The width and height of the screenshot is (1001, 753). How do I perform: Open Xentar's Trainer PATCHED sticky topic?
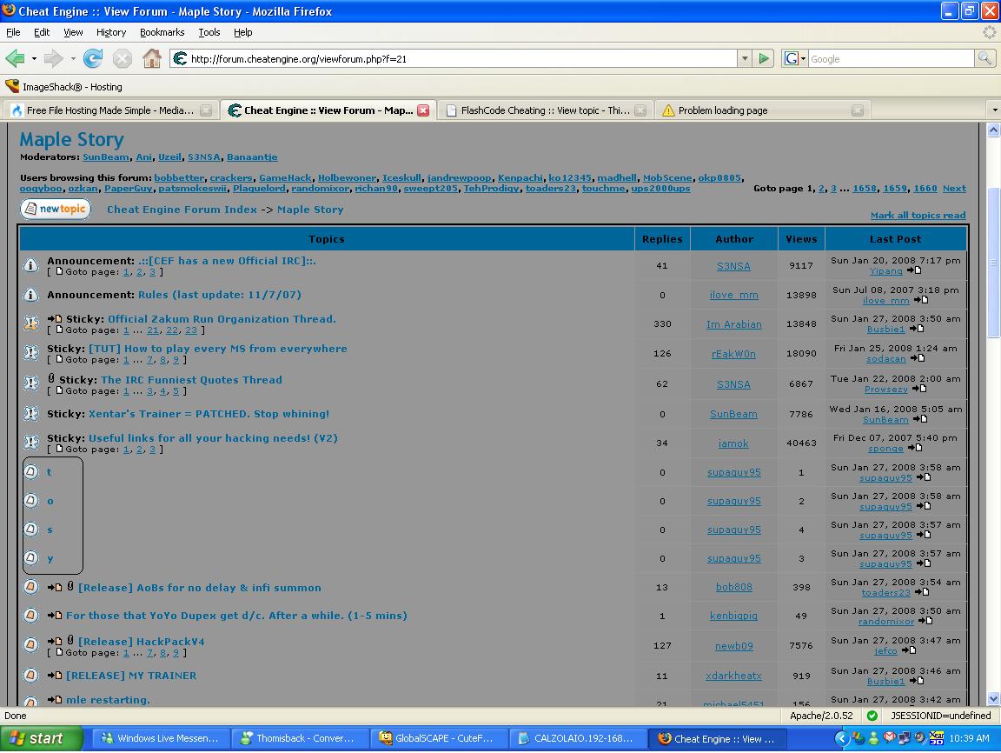[209, 414]
